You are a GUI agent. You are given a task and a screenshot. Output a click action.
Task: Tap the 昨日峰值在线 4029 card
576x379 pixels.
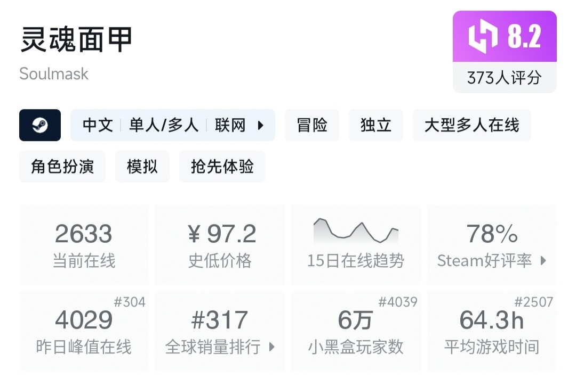click(84, 331)
